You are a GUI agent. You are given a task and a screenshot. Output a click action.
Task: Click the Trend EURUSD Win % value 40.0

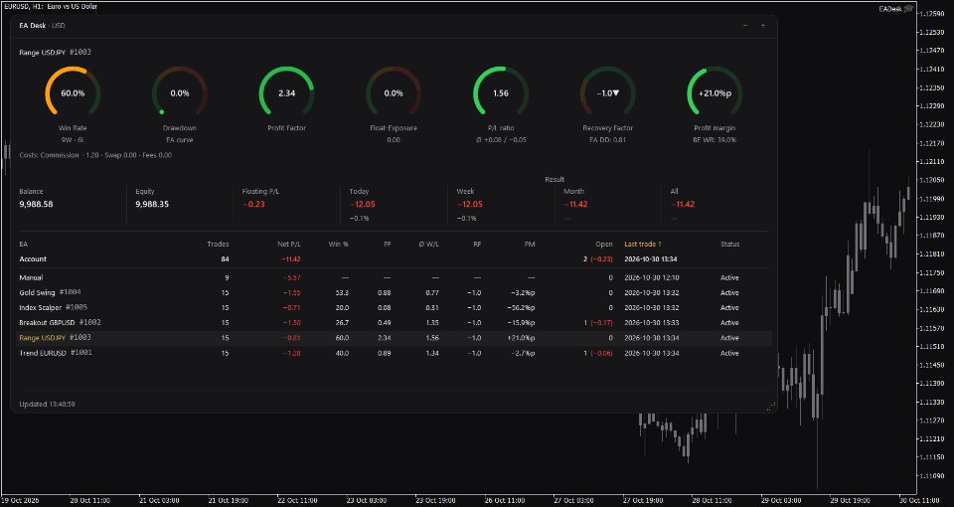point(342,353)
